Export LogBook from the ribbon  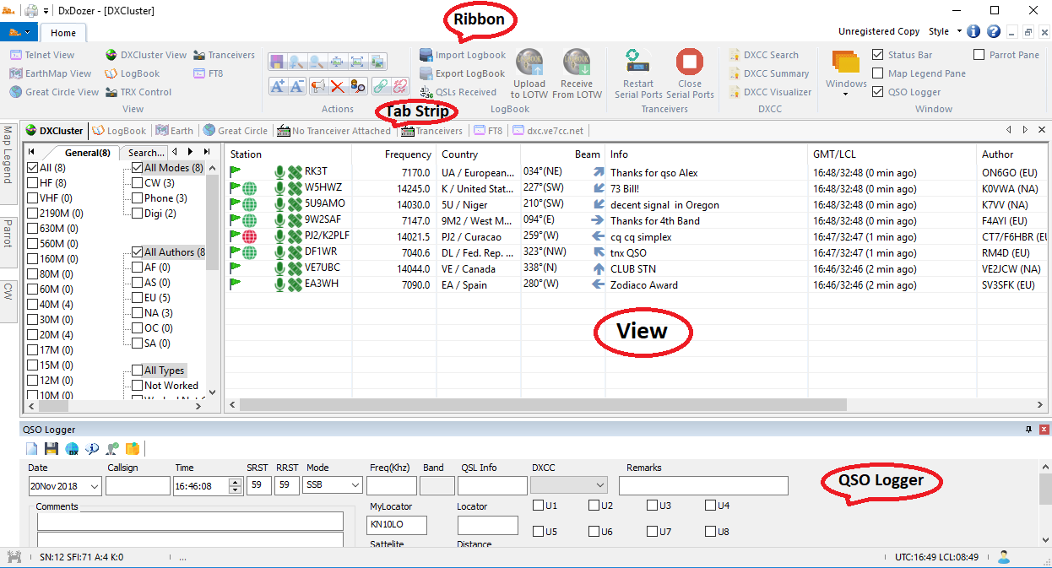(462, 73)
